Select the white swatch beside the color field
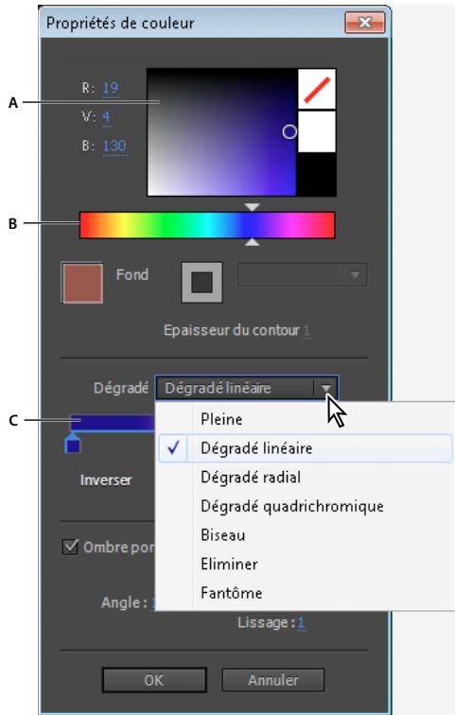The height and width of the screenshot is (715, 455). 317,131
